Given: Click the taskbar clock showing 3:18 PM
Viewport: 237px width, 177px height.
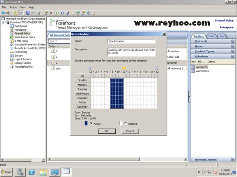Looking at the screenshot, I should [225, 172].
